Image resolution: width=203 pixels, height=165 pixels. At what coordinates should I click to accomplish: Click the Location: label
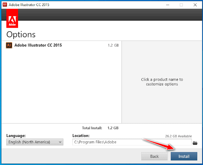click(81, 136)
